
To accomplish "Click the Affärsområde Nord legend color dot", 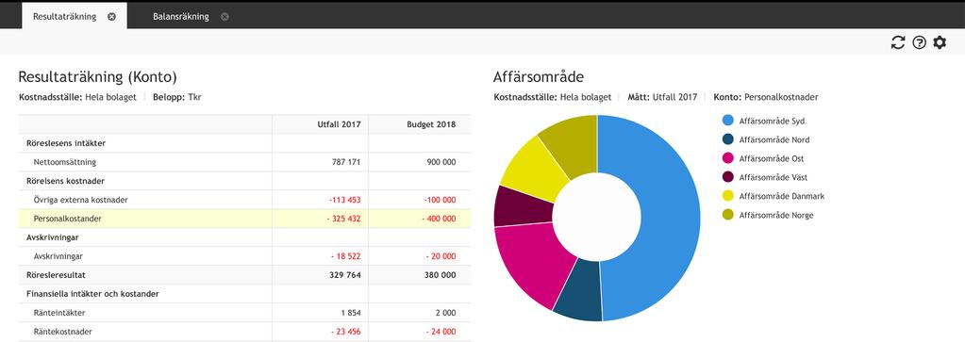I will [728, 139].
